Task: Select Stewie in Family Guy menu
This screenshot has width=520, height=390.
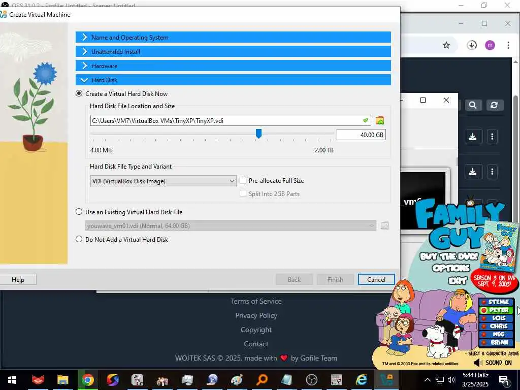Action: tap(496, 302)
